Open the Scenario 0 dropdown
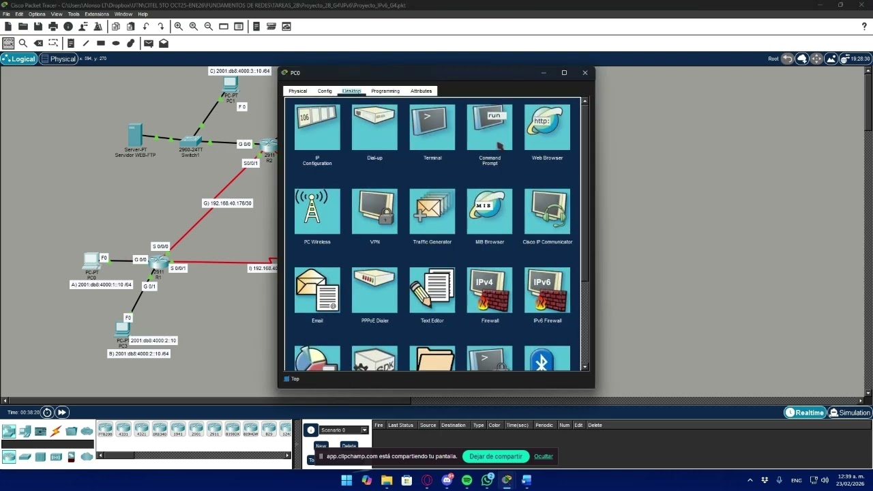 [x=344, y=430]
